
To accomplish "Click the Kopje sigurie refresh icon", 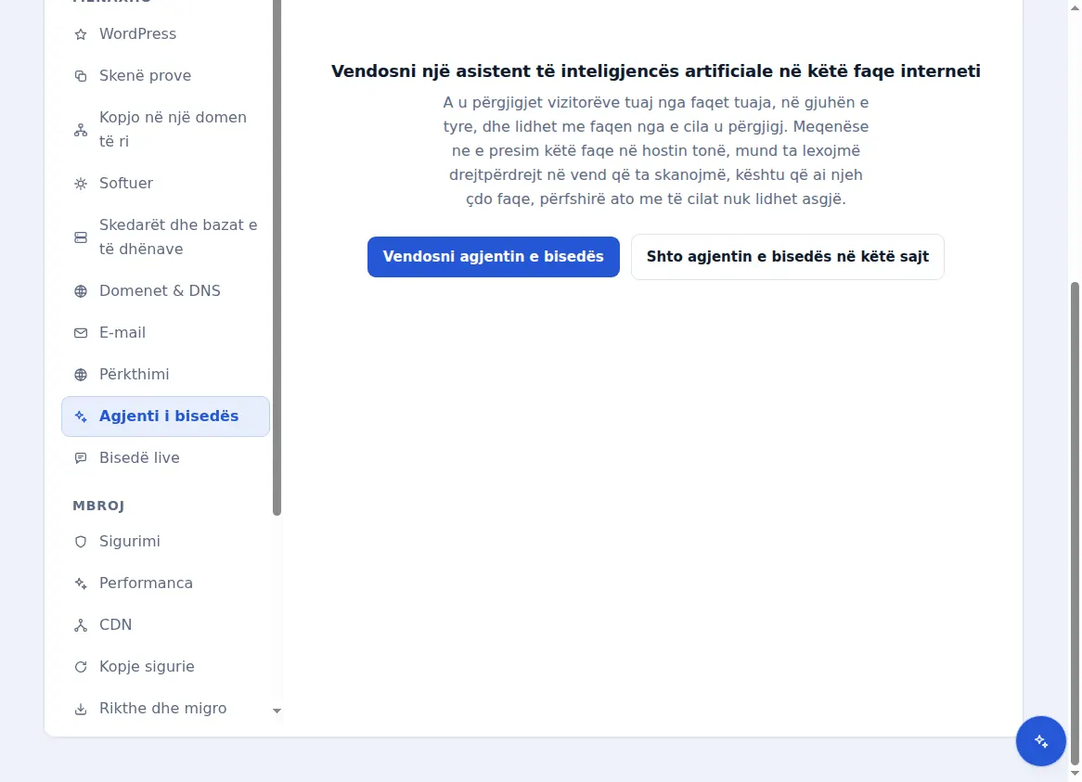I will click(81, 667).
